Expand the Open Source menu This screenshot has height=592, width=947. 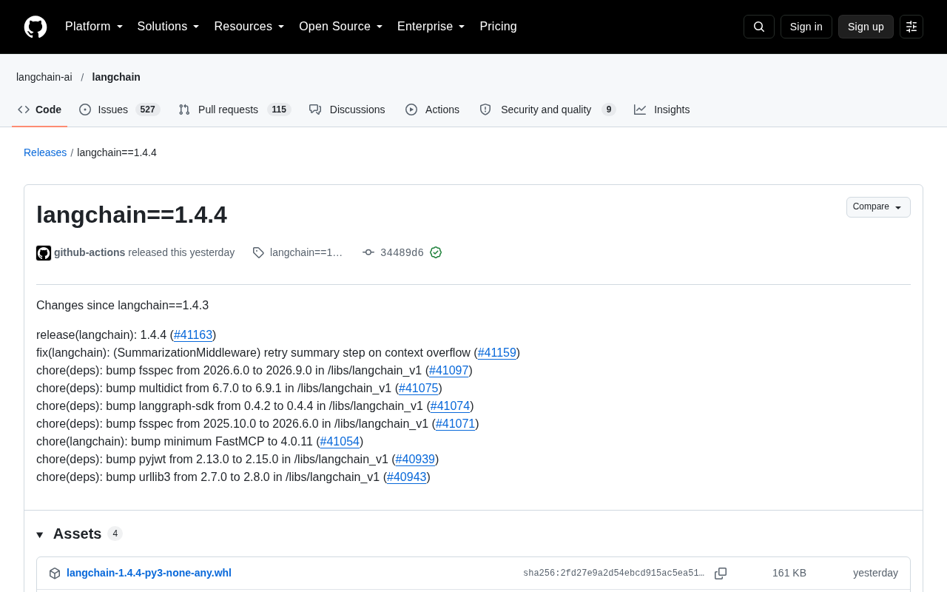click(x=341, y=27)
